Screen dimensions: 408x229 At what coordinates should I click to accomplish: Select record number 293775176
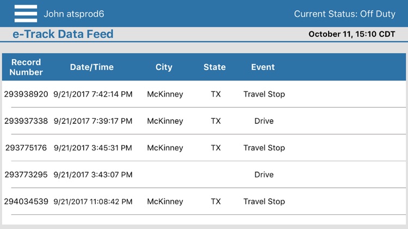click(26, 148)
